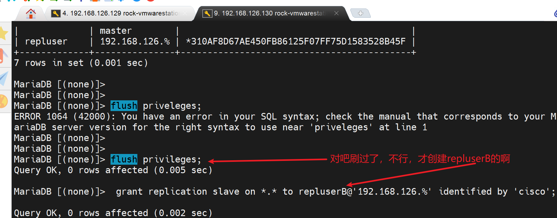The height and width of the screenshot is (218, 557).
Task: Click the '7 rows in set' result line
Action: [81, 63]
